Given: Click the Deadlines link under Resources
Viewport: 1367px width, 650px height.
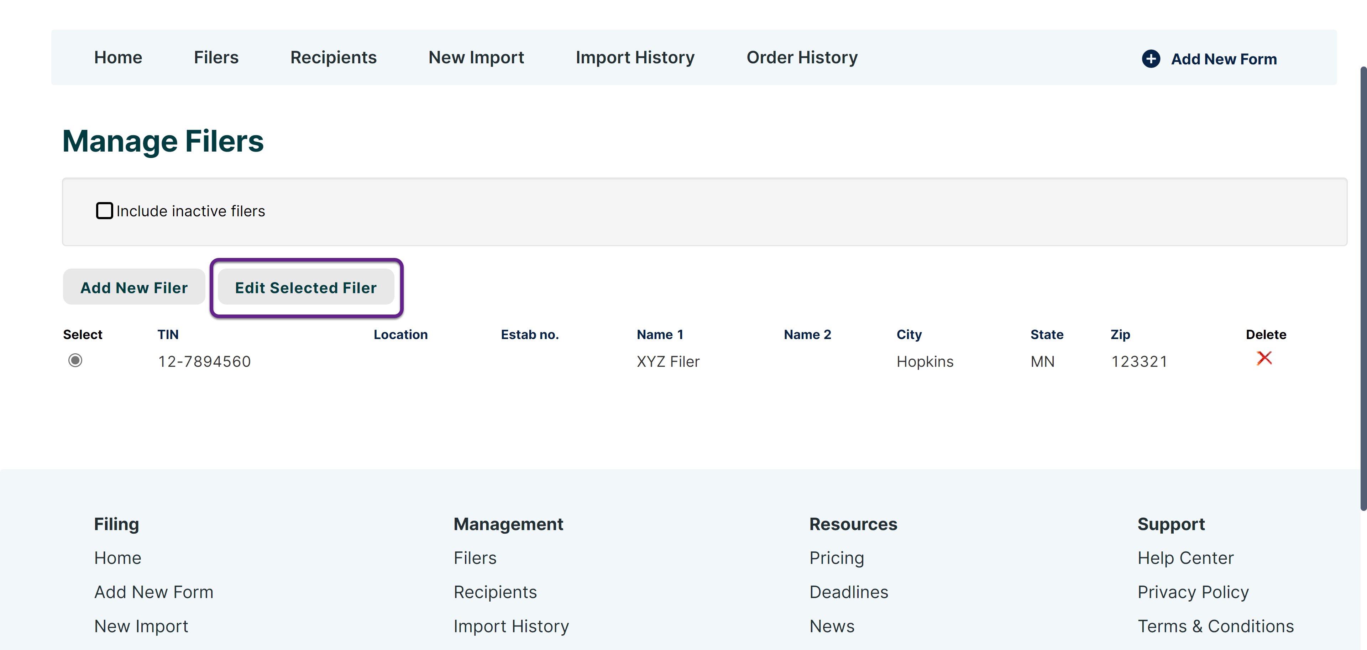Looking at the screenshot, I should coord(848,592).
